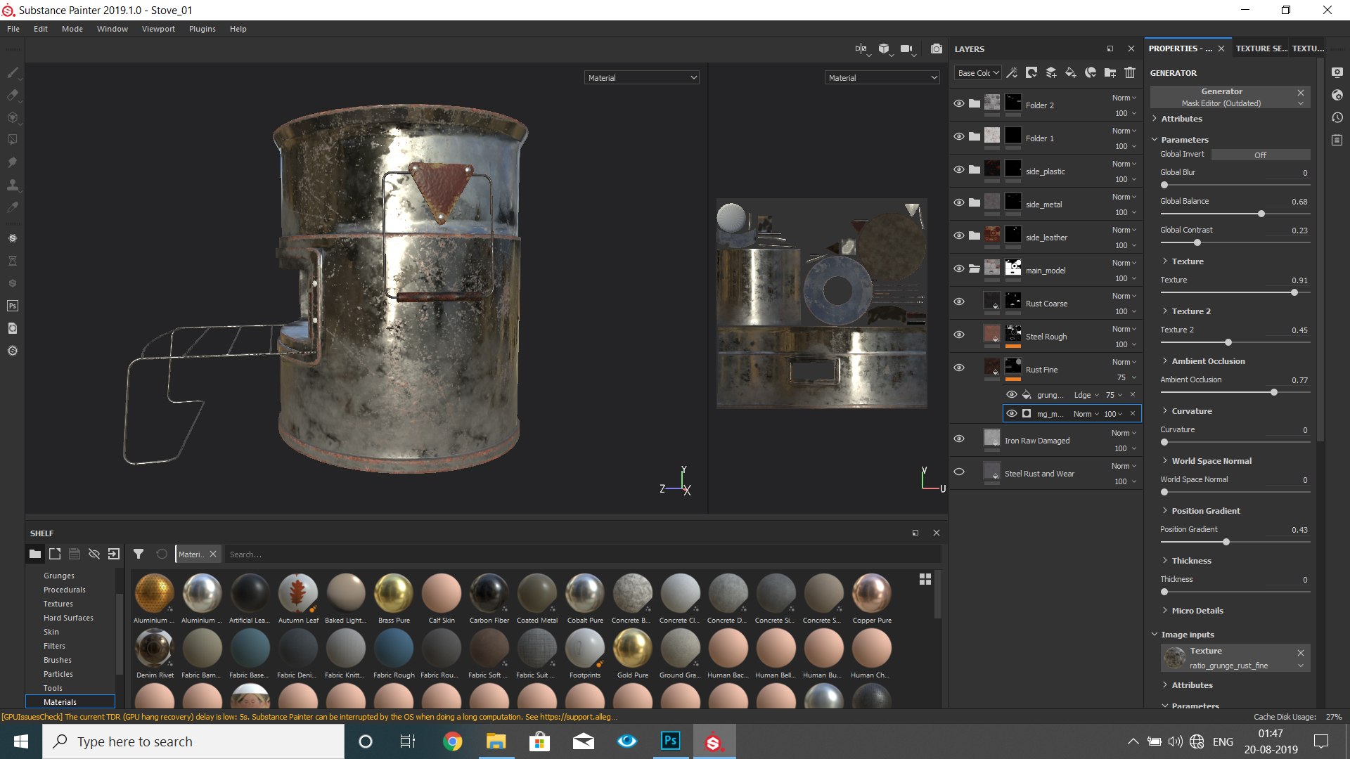Viewport: 1350px width, 759px height.
Task: Toggle Global Invert Off switch
Action: coord(1261,155)
